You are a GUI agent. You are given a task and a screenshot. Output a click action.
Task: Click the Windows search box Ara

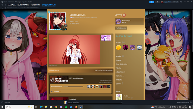pos(19,107)
